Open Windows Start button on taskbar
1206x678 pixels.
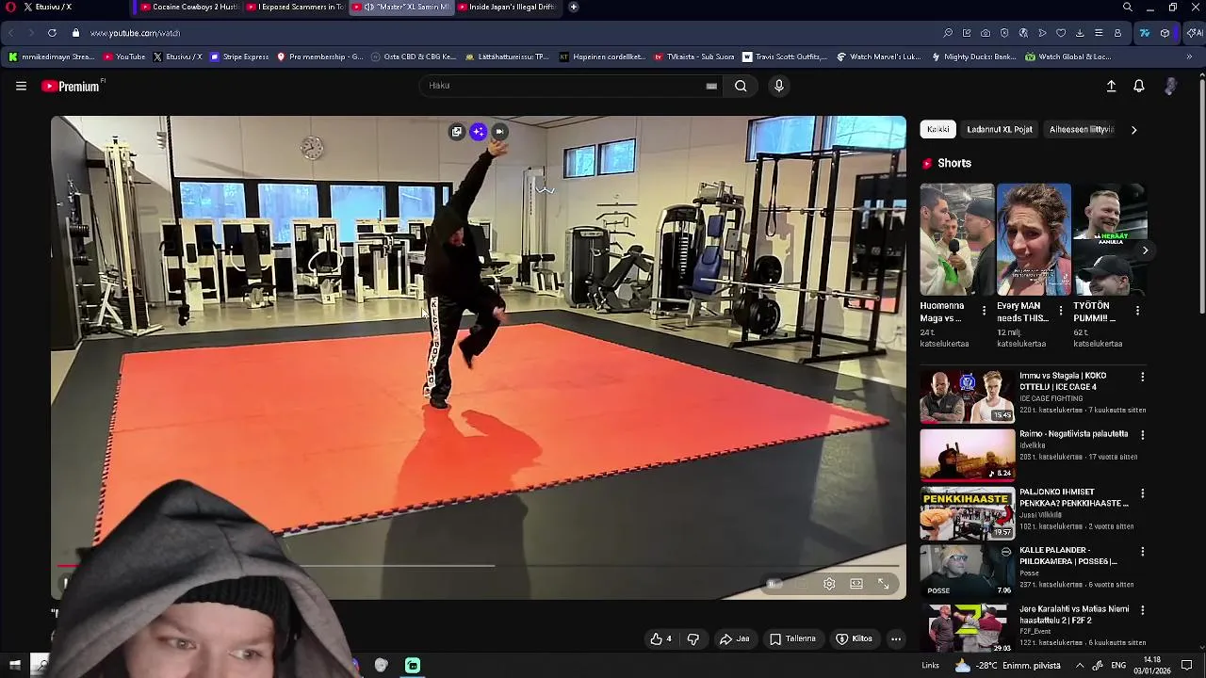pyautogui.click(x=14, y=665)
